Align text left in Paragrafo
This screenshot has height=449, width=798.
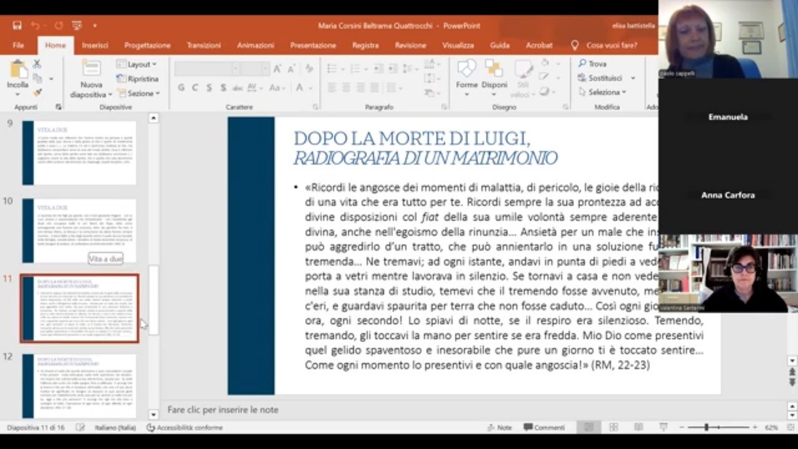pyautogui.click(x=332, y=88)
